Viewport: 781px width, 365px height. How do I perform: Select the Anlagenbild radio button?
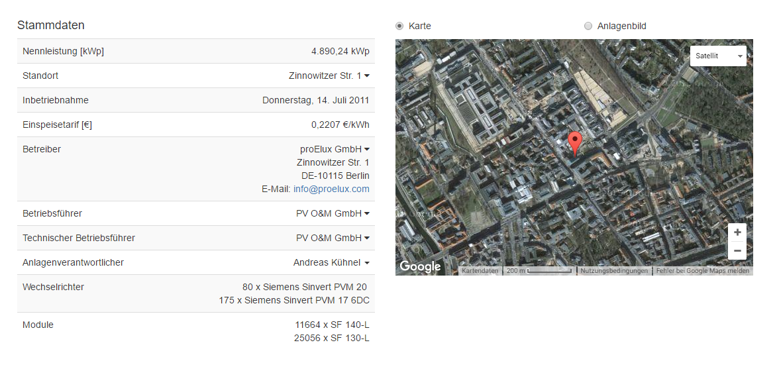[588, 26]
